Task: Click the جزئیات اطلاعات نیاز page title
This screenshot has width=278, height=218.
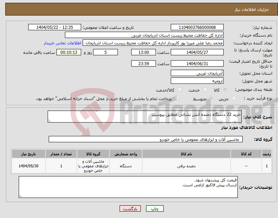Action: [252, 10]
